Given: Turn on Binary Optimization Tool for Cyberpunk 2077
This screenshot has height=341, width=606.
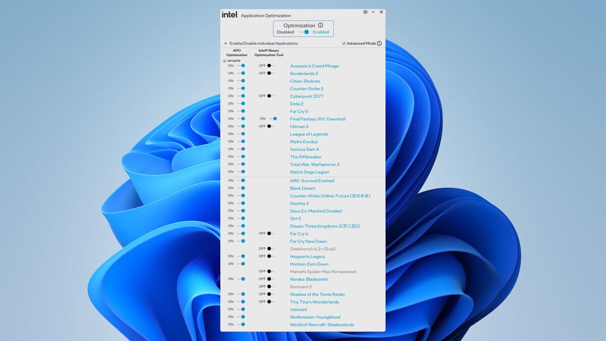Looking at the screenshot, I should (269, 96).
